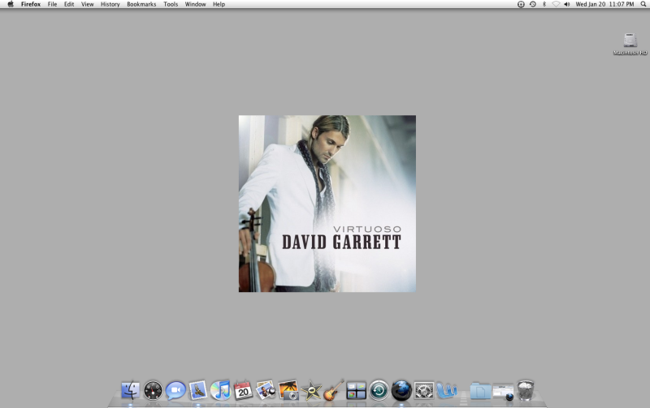The height and width of the screenshot is (408, 650).
Task: Open iMovie star icon in Dock
Action: [x=311, y=390]
